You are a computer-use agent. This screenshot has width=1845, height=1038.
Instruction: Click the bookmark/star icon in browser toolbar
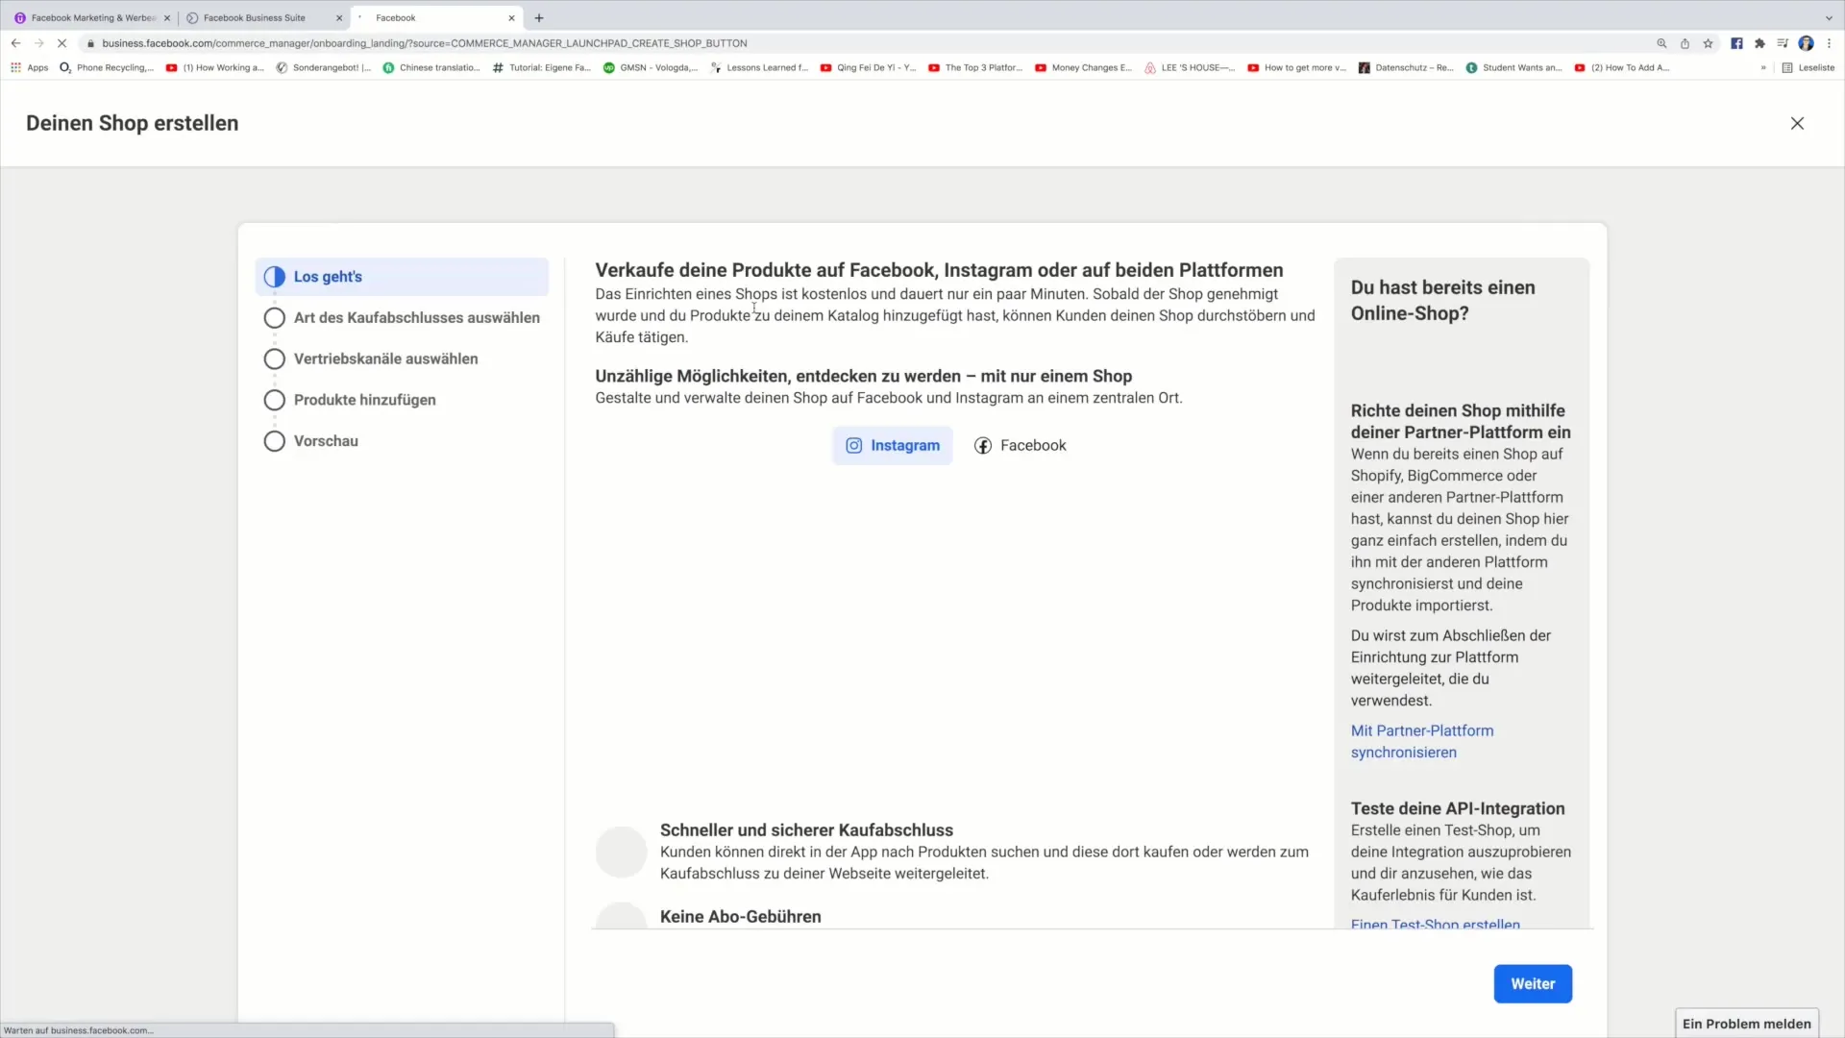[1709, 43]
